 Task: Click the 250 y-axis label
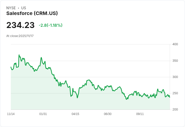[175, 93]
